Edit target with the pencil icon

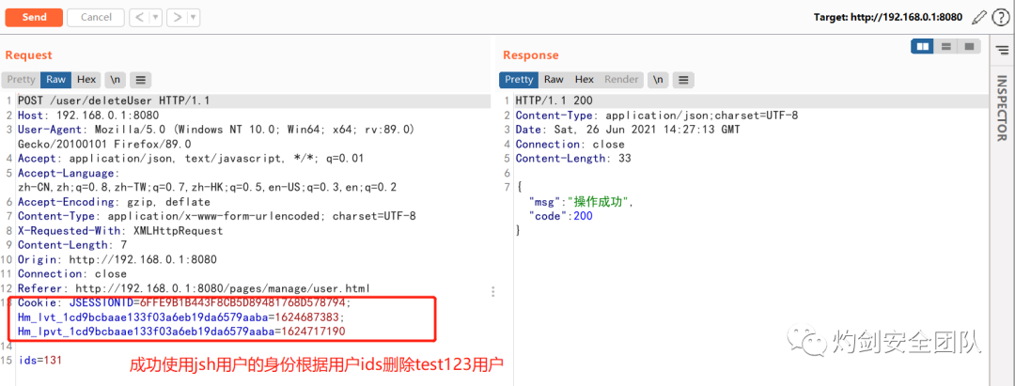pyautogui.click(x=979, y=18)
